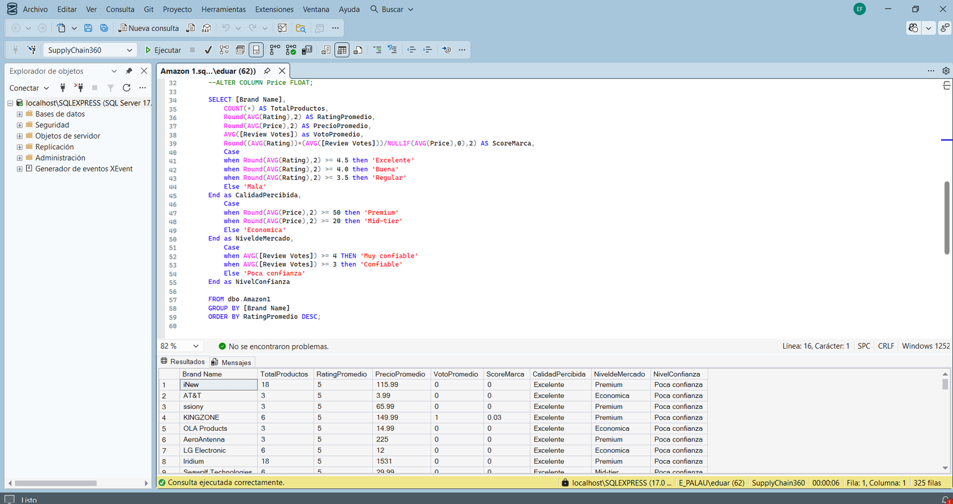Click the Save file toolbar icon
Image resolution: width=953 pixels, height=504 pixels.
pos(88,28)
